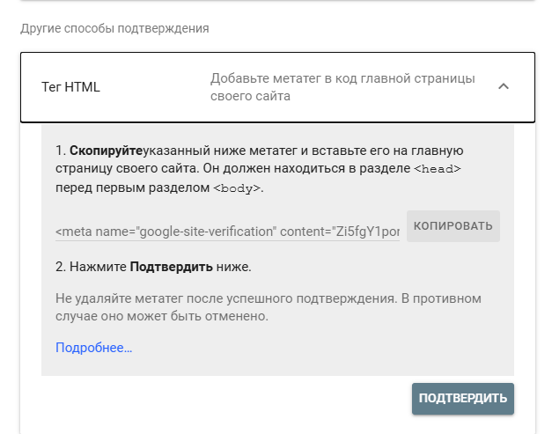Click the Тег HTML heading label
Screen dimensions: 552x434
point(70,87)
